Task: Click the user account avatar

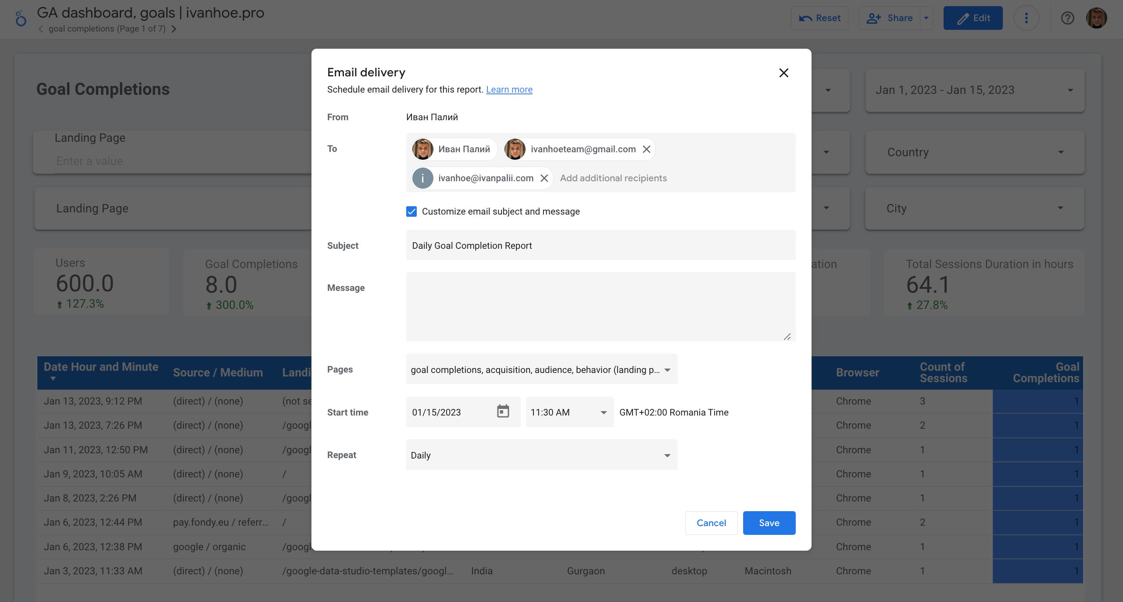Action: [1096, 18]
